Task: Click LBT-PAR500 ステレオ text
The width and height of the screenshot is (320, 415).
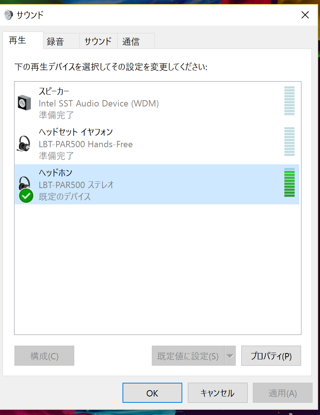Action: (76, 185)
